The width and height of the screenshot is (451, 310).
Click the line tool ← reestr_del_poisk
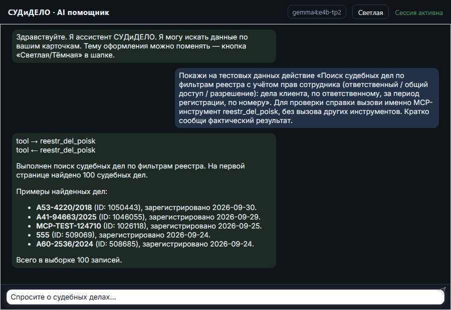point(56,150)
